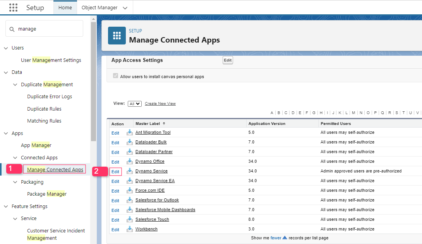Click the download icon beside Salesforce Touch
This screenshot has width=422, height=244.
point(130,219)
